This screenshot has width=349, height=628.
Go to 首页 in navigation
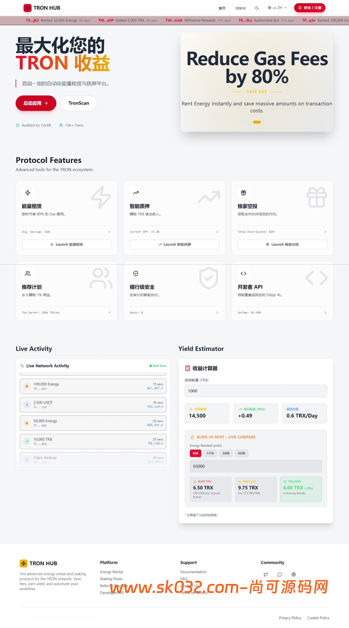222,8
